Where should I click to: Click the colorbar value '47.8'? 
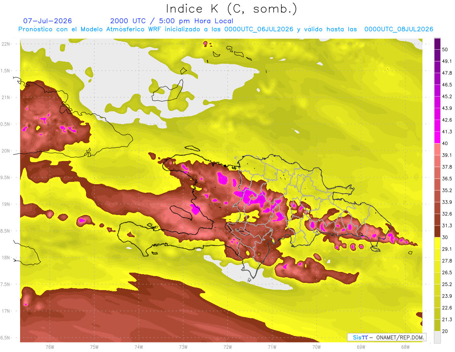(x=447, y=73)
